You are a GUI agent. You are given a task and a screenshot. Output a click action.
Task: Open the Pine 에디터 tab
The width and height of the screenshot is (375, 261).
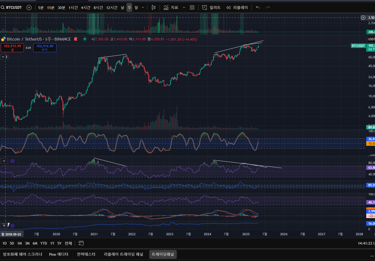(x=59, y=254)
